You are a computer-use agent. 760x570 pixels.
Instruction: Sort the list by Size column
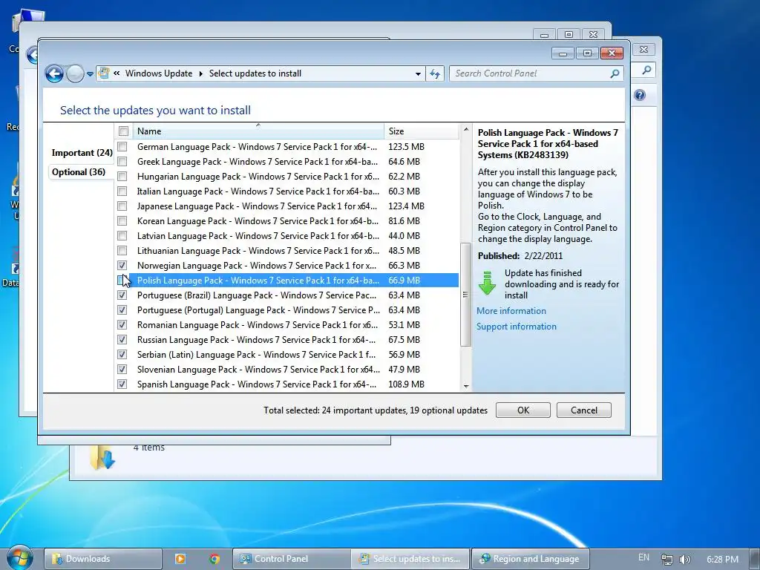(421, 131)
